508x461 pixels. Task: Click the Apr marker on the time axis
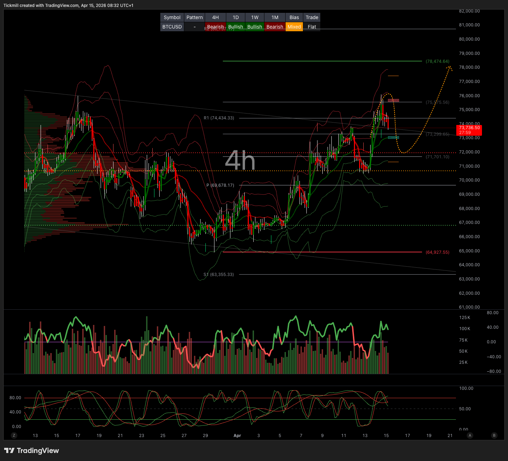coord(237,435)
